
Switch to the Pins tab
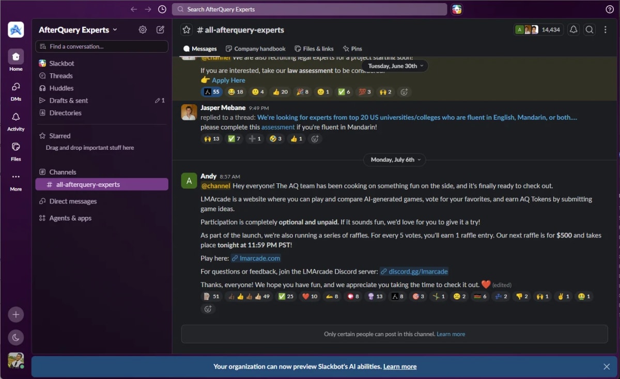tap(352, 49)
